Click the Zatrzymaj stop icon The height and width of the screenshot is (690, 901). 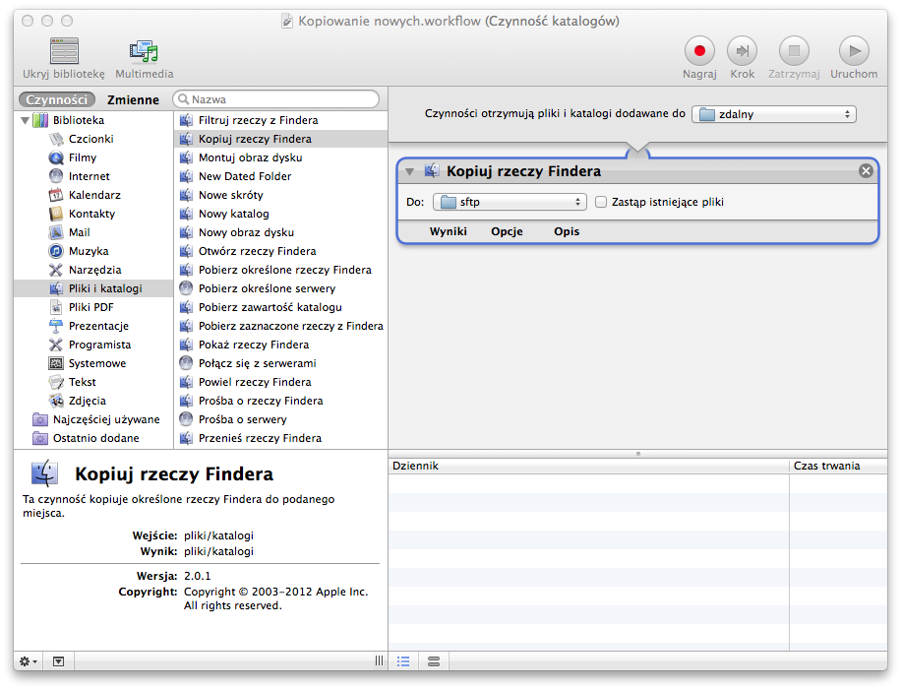794,51
